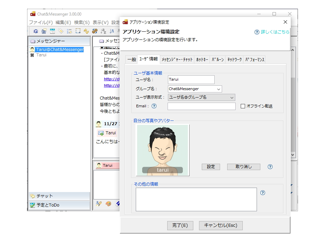Image resolution: width=325 pixels, height=243 pixels.
Task: Open the ユーザ表示形式 dropdown
Action: (231, 97)
